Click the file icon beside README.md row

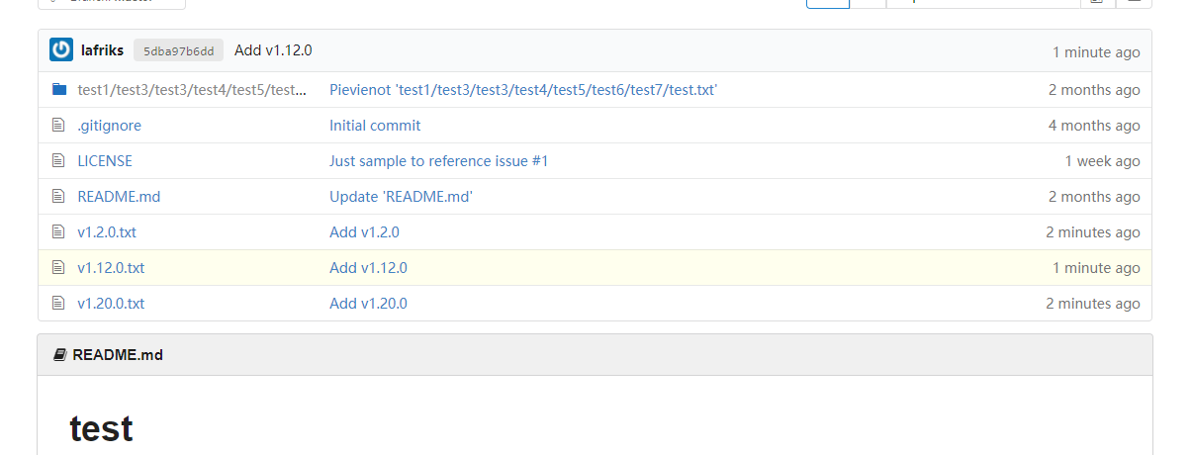[58, 197]
